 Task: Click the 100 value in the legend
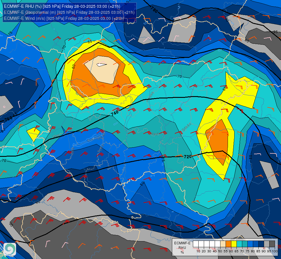pos(275,251)
